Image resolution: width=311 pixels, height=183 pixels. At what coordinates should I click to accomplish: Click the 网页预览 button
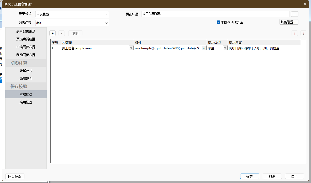coord(15,176)
